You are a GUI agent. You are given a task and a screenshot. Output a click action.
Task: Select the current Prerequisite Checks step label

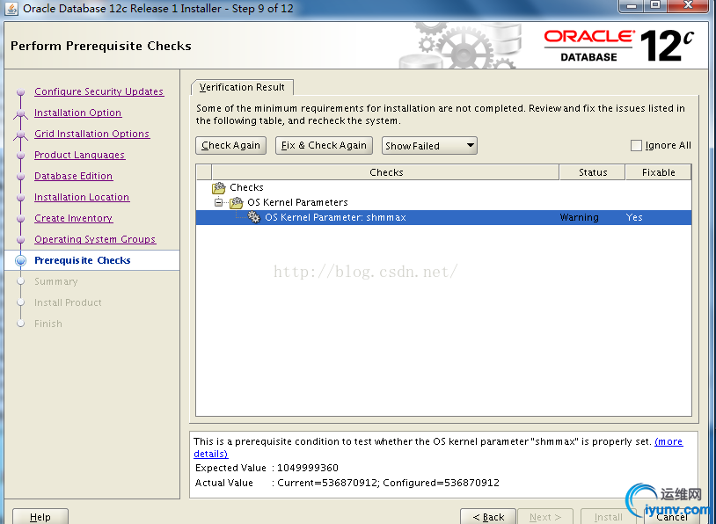pyautogui.click(x=82, y=260)
